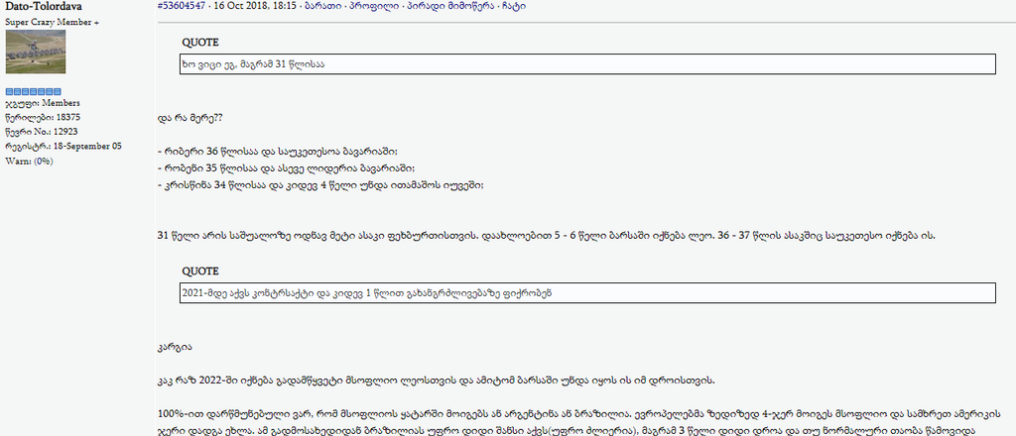Open Dato-Tolordava's user profile name link
This screenshot has height=436, width=1016.
44,6
